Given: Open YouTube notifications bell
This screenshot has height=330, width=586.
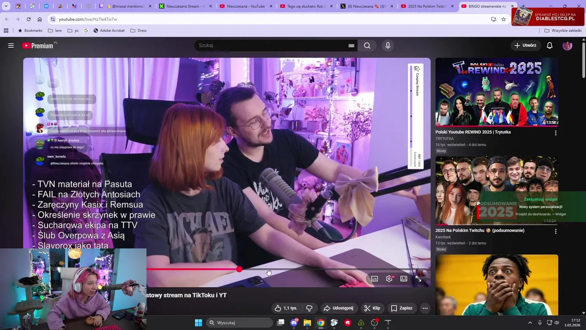Looking at the screenshot, I should [x=549, y=45].
